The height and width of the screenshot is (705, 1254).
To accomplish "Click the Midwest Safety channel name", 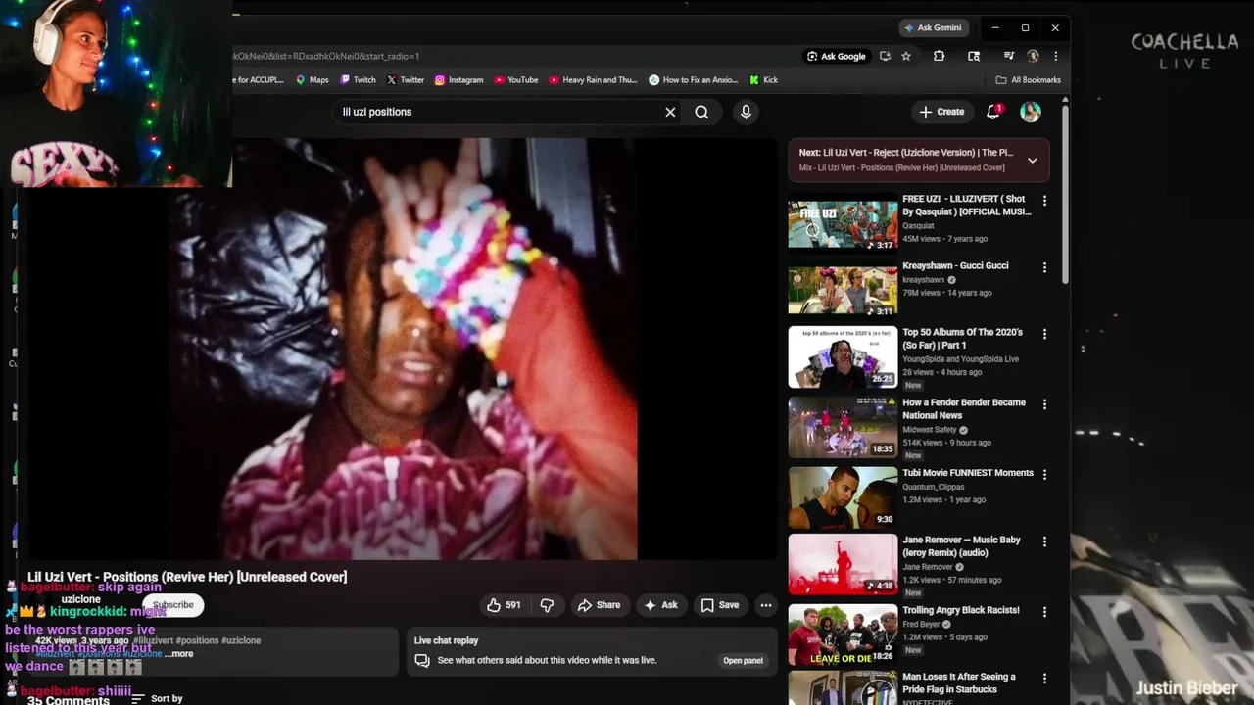I will (x=930, y=429).
